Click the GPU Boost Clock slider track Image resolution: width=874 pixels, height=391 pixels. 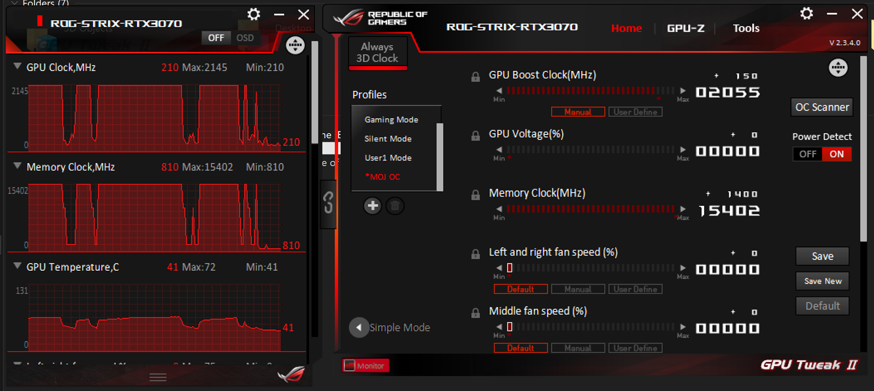[x=590, y=91]
